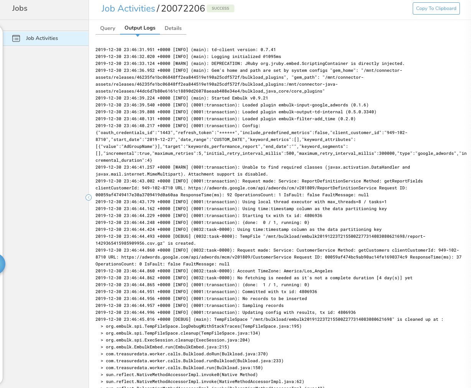Click the CustomerService URL in the log

pyautogui.click(x=222, y=257)
